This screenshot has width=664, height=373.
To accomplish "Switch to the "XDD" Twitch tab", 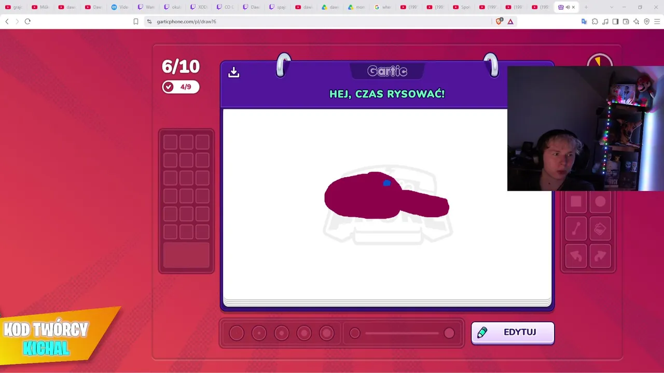I will point(199,7).
